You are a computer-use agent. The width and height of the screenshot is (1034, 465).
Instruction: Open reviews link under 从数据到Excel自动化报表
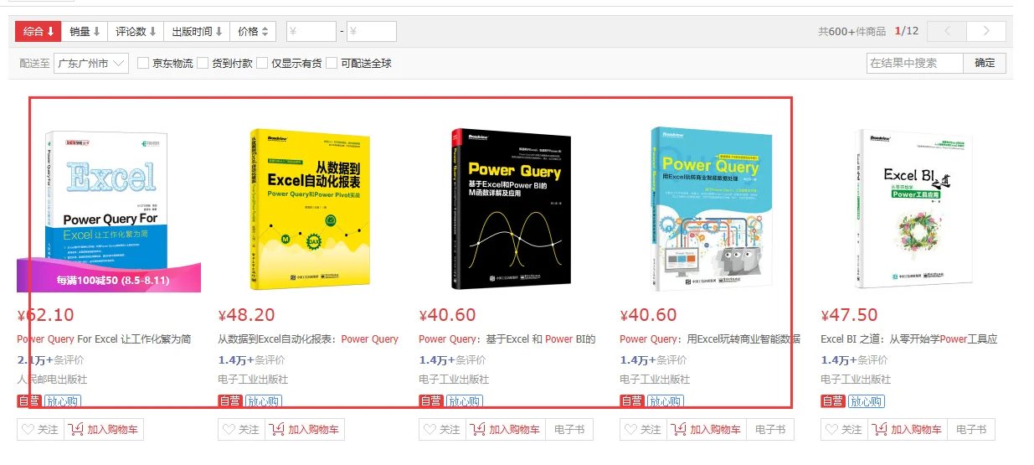[x=251, y=359]
